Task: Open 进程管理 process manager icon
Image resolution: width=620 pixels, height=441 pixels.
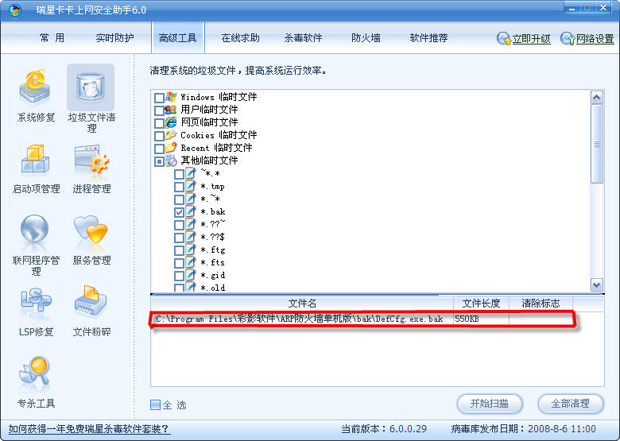Action: [91, 160]
